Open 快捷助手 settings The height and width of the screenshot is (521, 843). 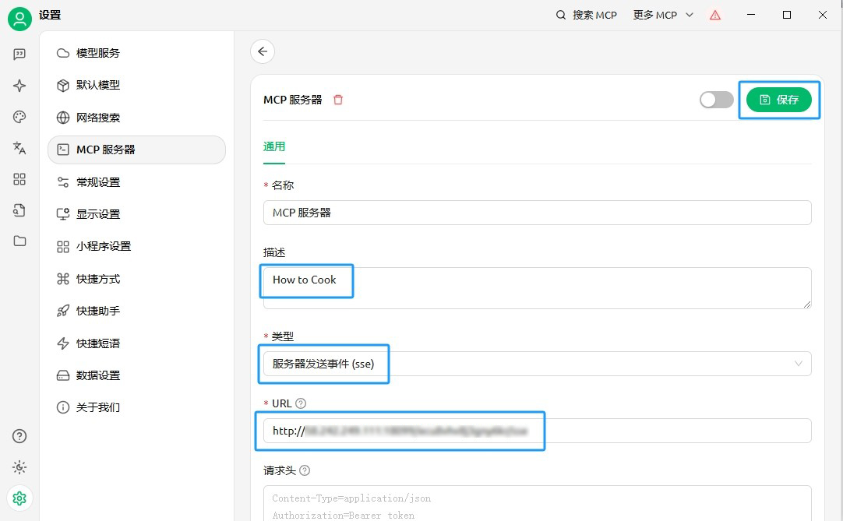(x=136, y=311)
